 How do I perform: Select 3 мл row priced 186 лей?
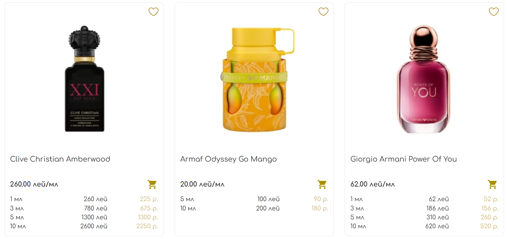point(425,208)
